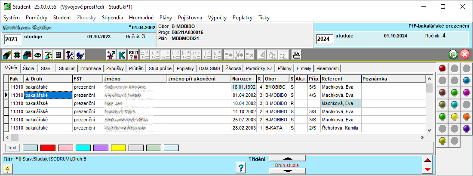Click the text button beside color swatches
The width and height of the screenshot is (473, 176).
(x=12, y=148)
